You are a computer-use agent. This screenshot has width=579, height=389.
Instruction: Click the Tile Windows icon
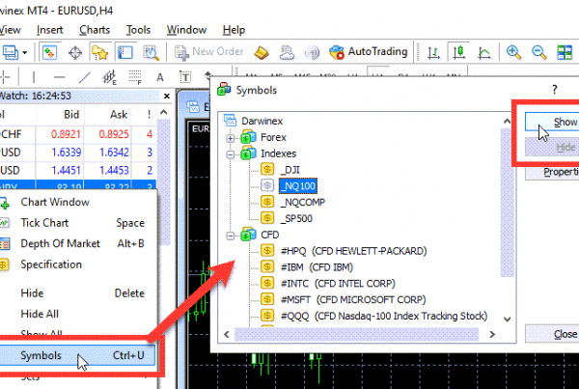pyautogui.click(x=565, y=52)
